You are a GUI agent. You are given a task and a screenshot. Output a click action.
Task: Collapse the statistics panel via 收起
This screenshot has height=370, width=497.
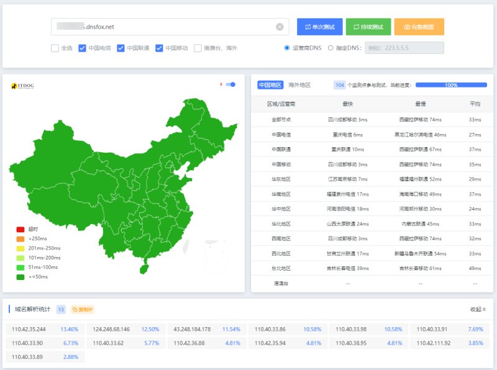[478, 309]
